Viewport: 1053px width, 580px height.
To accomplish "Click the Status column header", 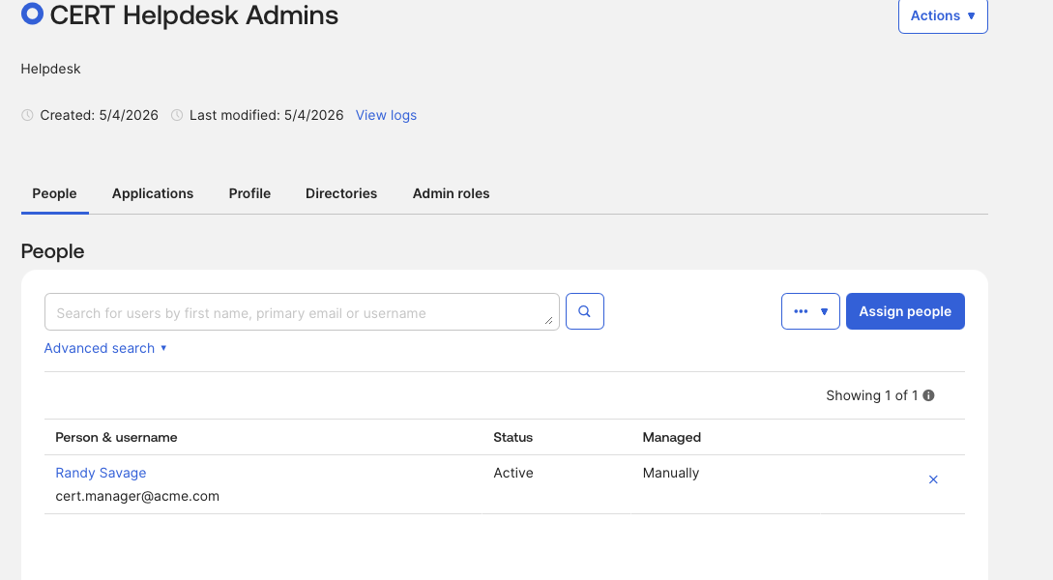I will pos(513,438).
